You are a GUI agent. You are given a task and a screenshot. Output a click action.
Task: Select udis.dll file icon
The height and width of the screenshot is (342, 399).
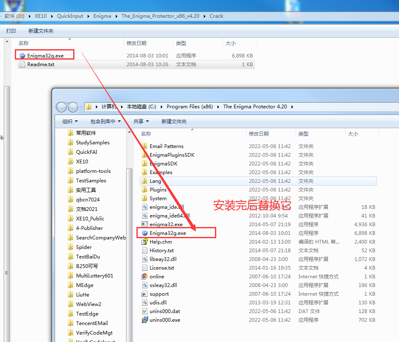[145, 302]
